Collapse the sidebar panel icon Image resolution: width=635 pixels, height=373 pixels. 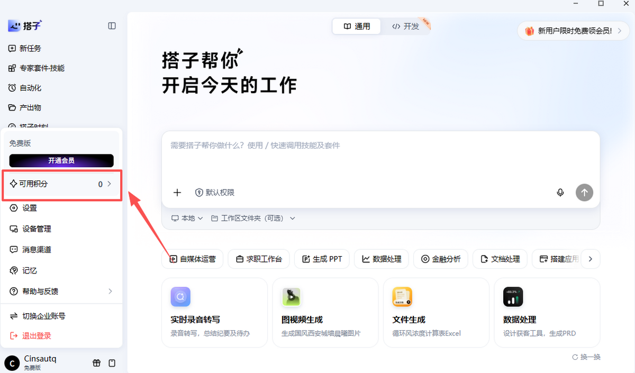(112, 25)
